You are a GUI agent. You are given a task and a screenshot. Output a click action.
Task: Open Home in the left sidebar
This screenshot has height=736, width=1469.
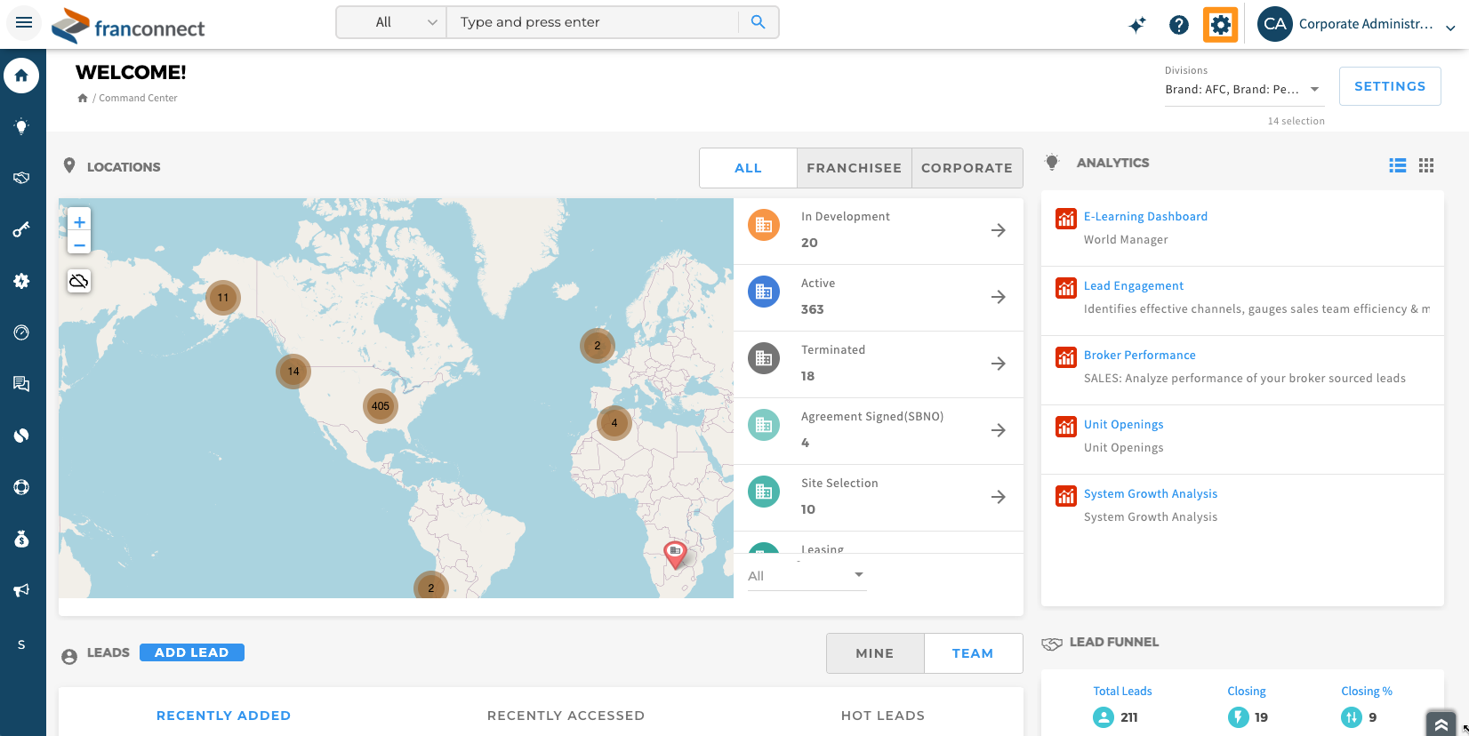point(21,76)
